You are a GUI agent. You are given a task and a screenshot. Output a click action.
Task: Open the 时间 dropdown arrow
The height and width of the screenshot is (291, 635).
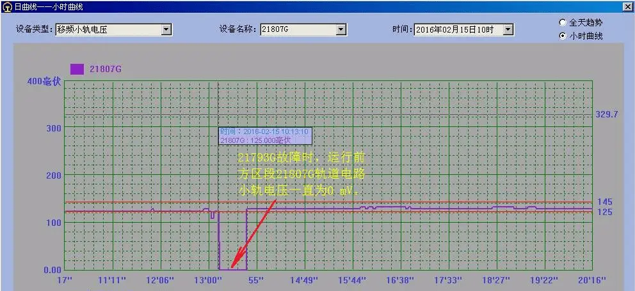coord(508,29)
